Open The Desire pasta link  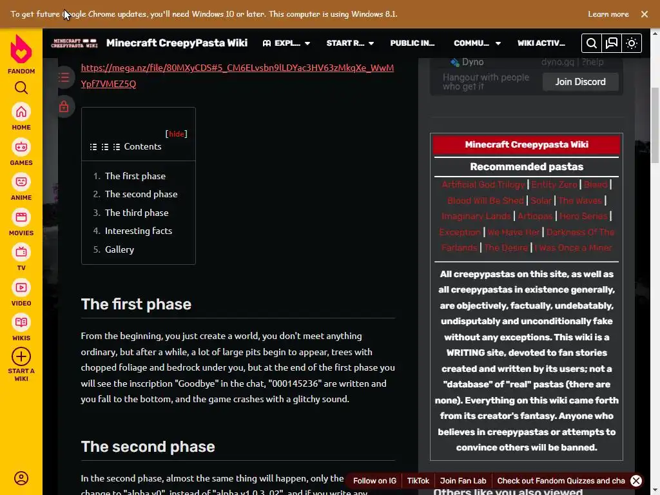coord(506,247)
